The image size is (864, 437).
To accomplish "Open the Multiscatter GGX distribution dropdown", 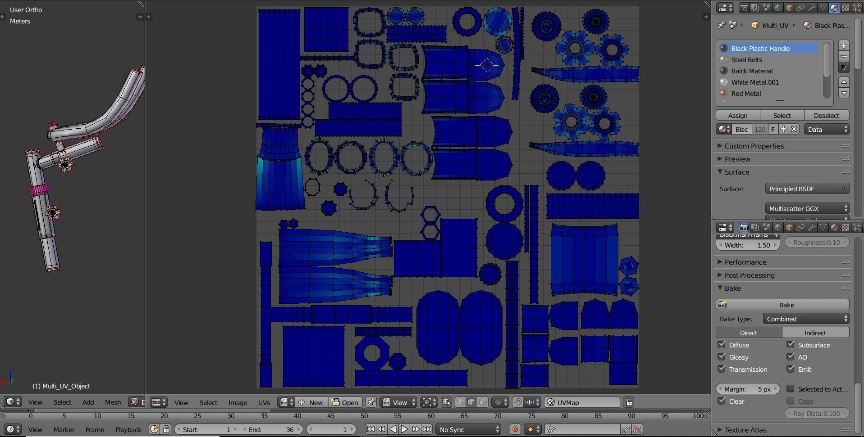I will pos(807,208).
